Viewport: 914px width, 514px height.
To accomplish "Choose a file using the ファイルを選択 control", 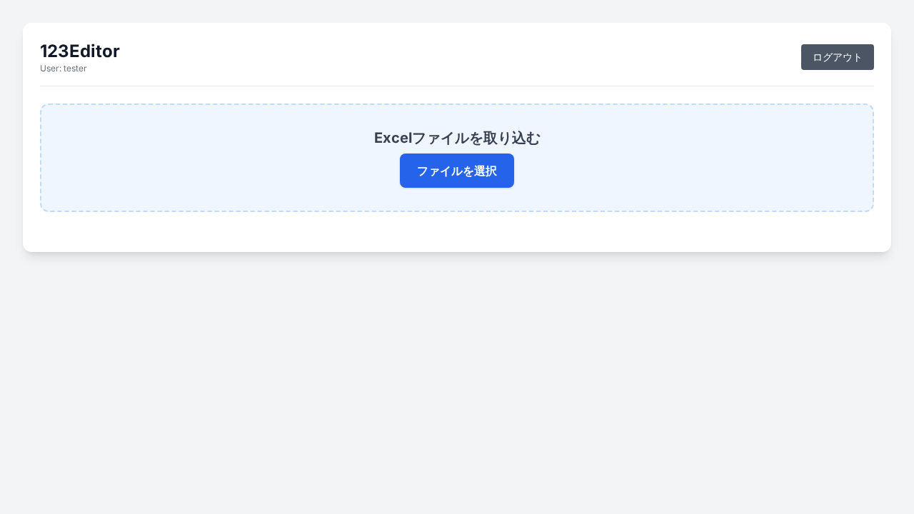I will [x=457, y=171].
